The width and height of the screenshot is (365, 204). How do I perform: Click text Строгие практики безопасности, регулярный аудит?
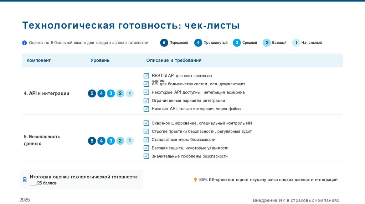pyautogui.click(x=202, y=131)
